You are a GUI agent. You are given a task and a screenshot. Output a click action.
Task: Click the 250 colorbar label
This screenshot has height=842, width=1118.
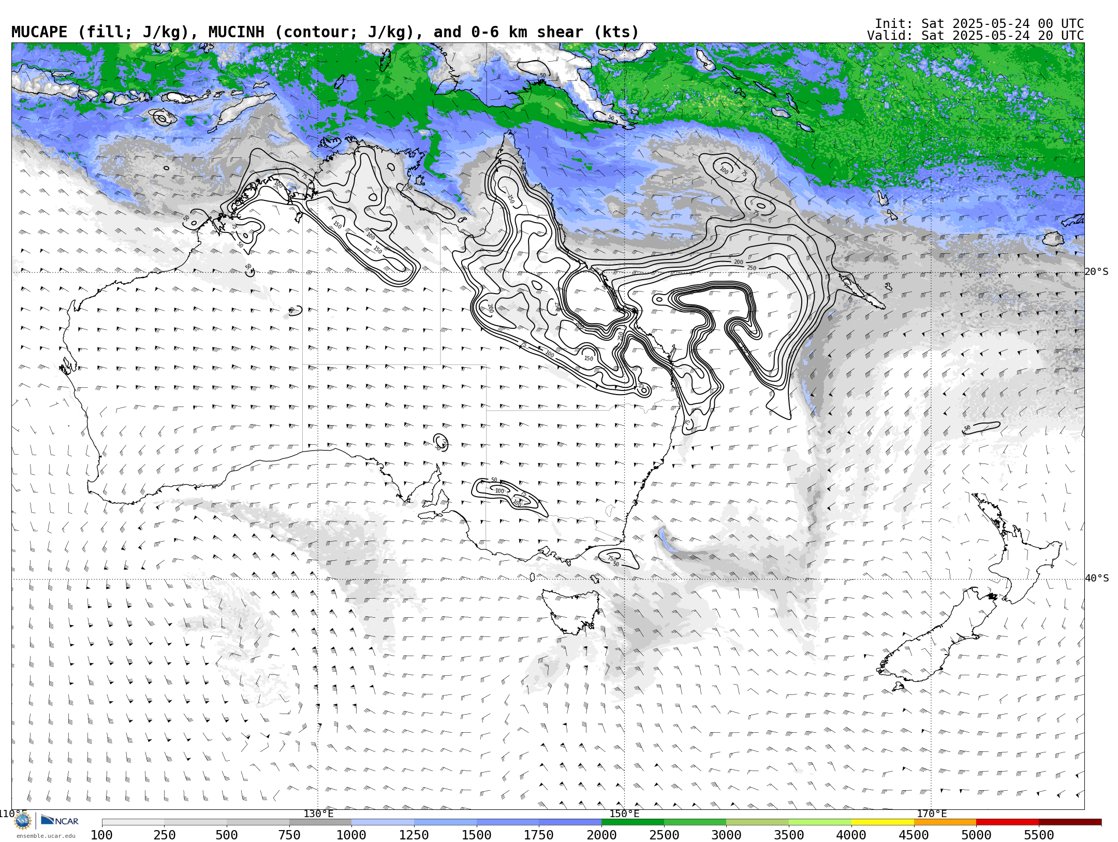[164, 835]
